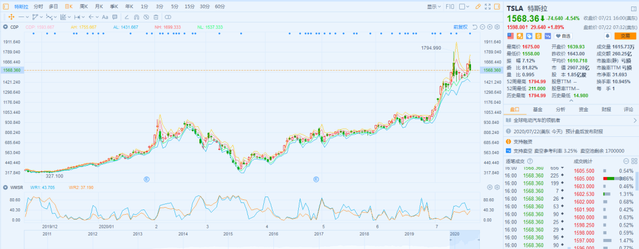Open dropdown next to trend channel tool
Image resolution: width=639 pixels, height=249 pixels.
click(x=41, y=17)
